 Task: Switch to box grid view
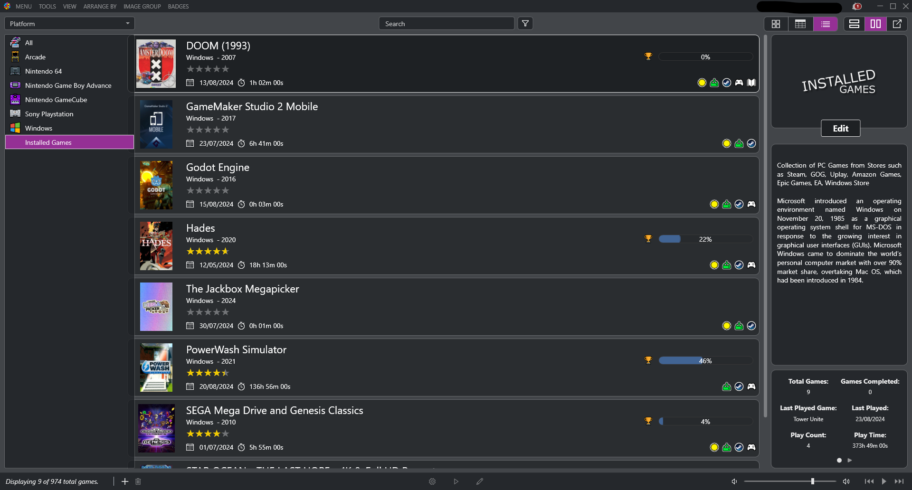click(x=776, y=24)
